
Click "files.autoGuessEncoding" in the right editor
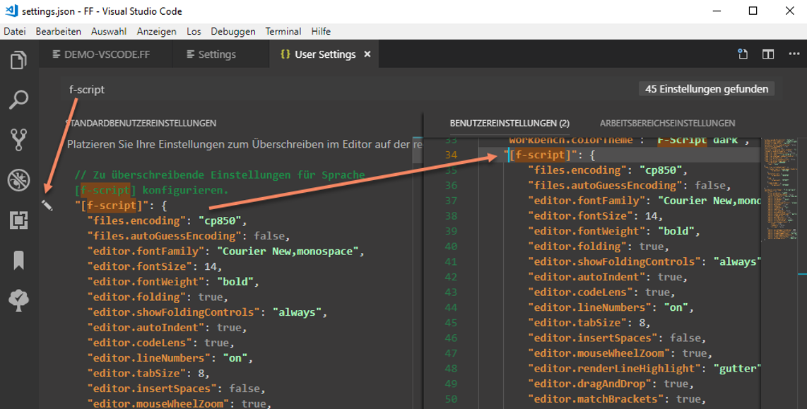point(605,185)
